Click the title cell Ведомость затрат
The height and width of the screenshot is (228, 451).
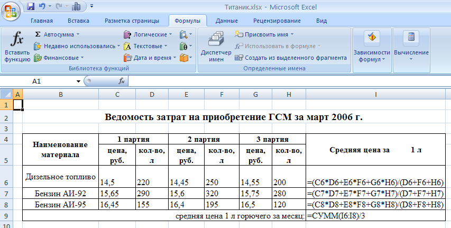click(234, 117)
